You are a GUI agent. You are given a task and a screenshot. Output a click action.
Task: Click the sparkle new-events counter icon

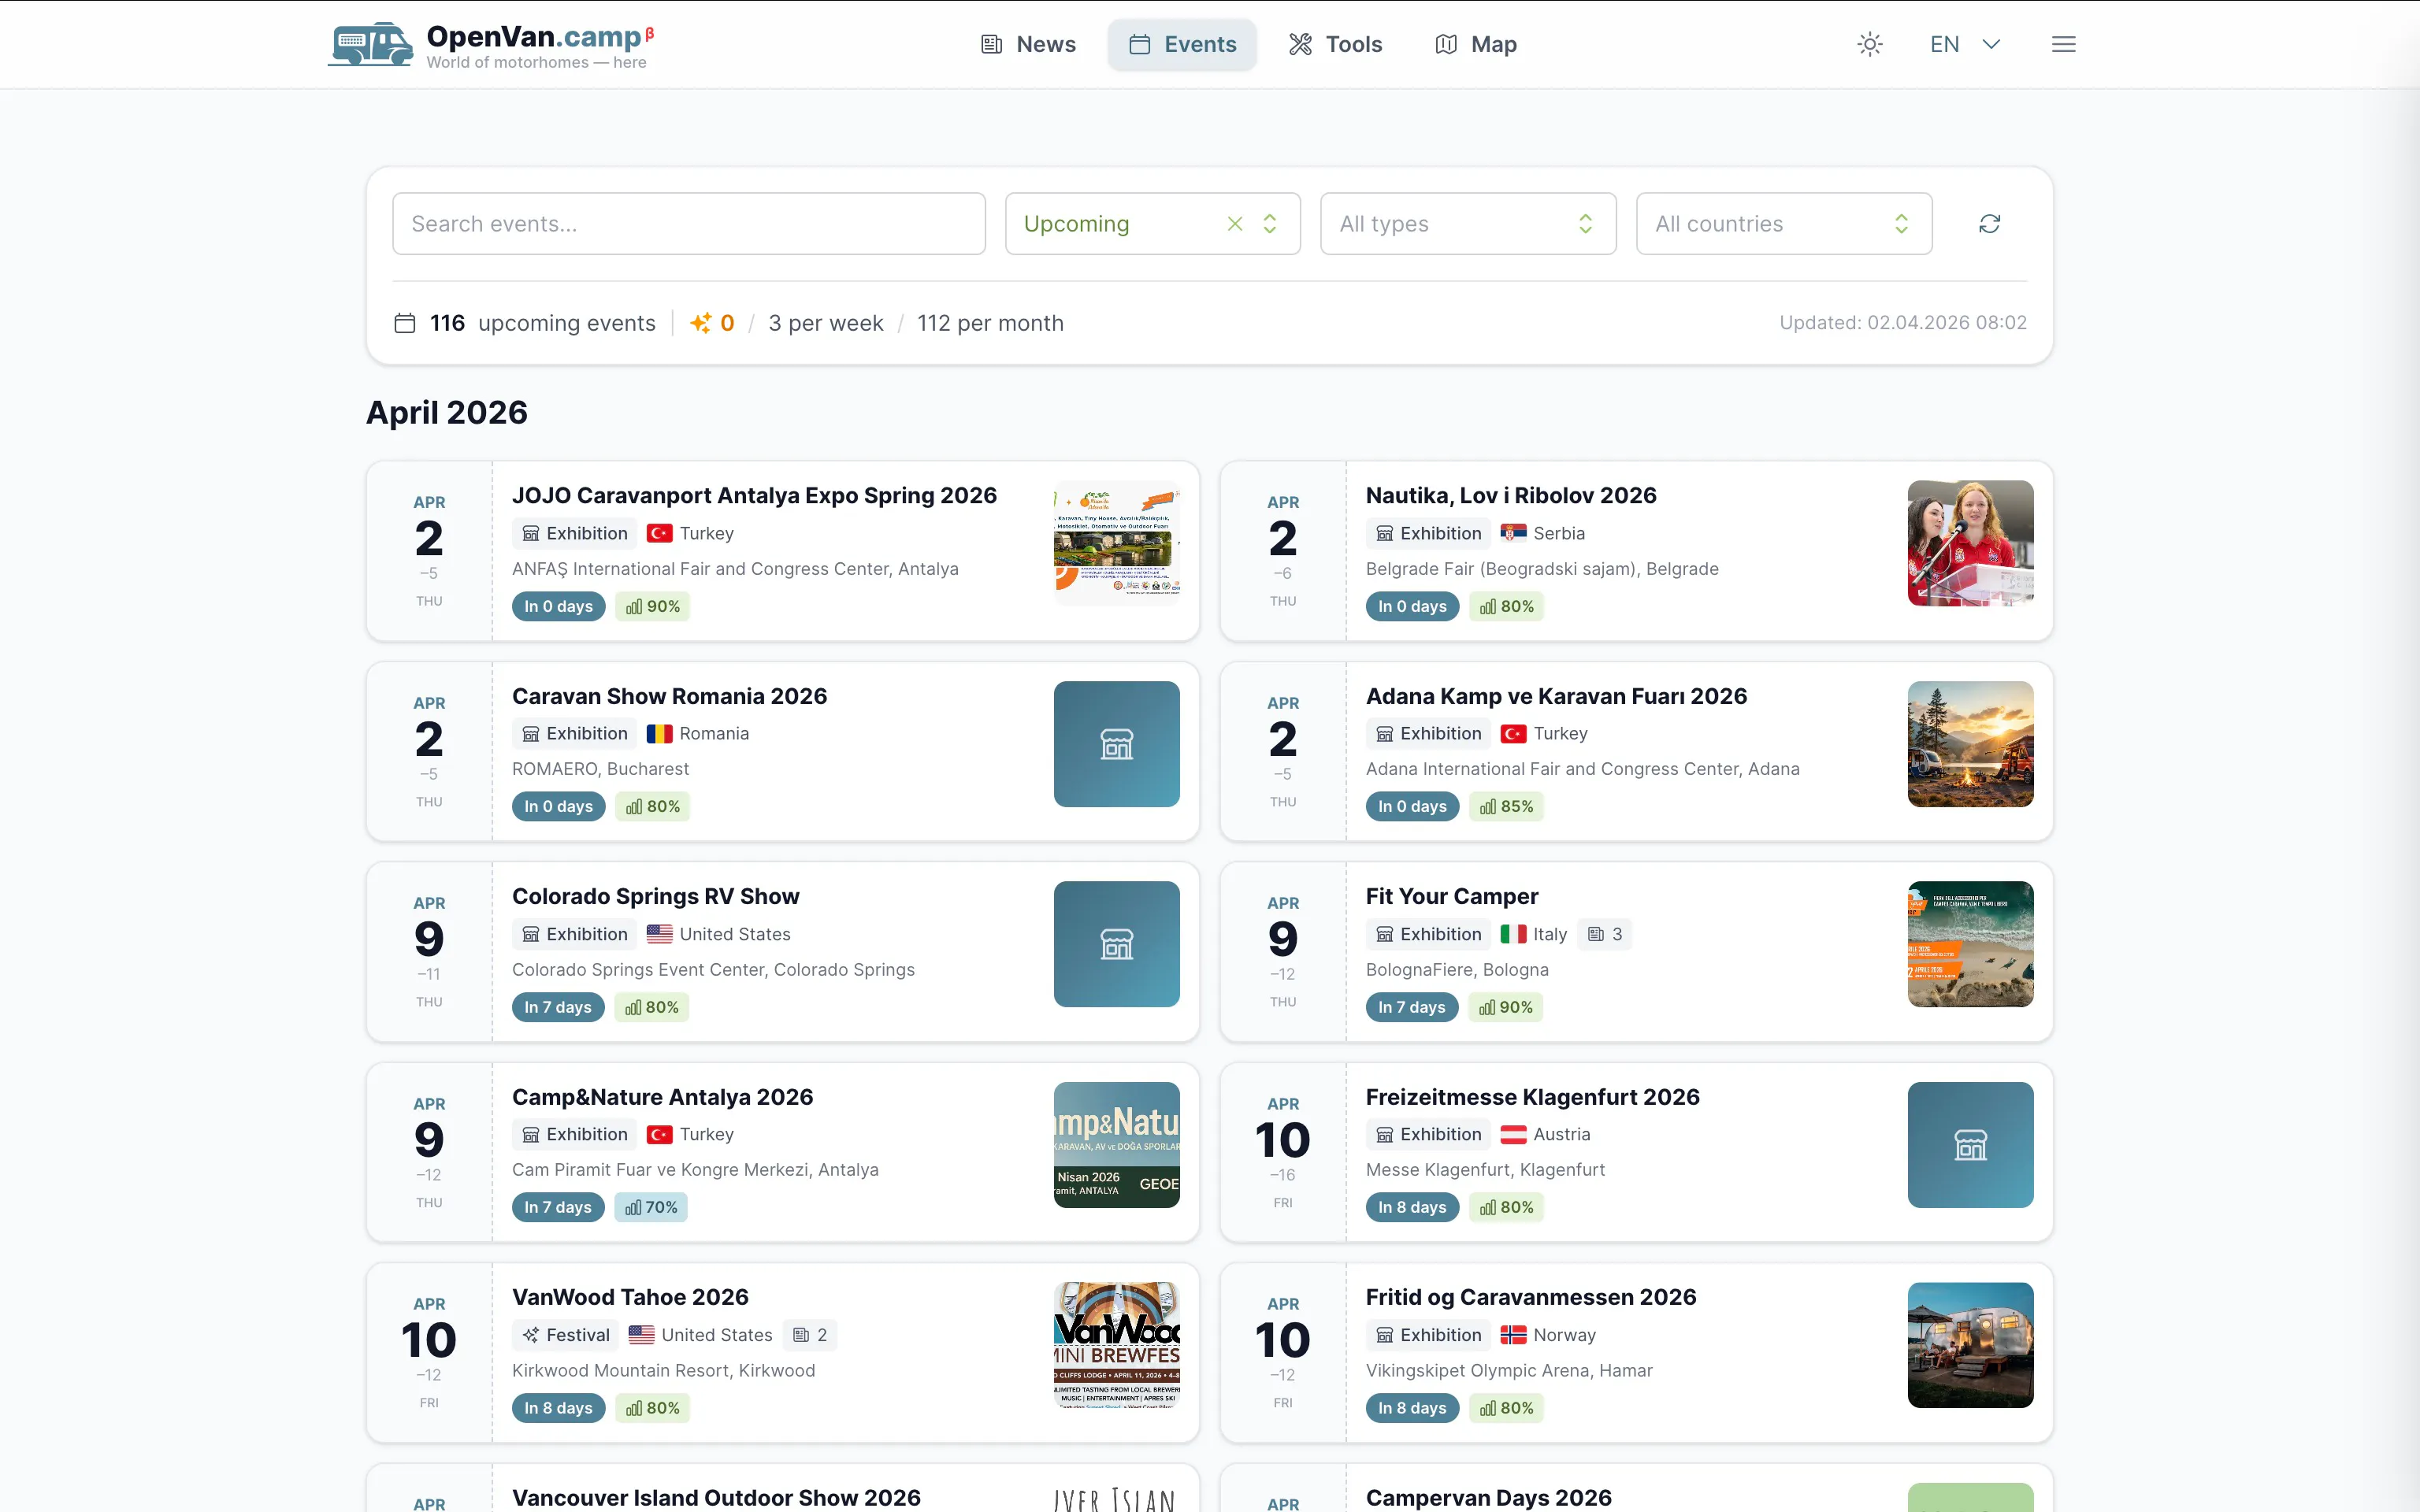point(701,323)
